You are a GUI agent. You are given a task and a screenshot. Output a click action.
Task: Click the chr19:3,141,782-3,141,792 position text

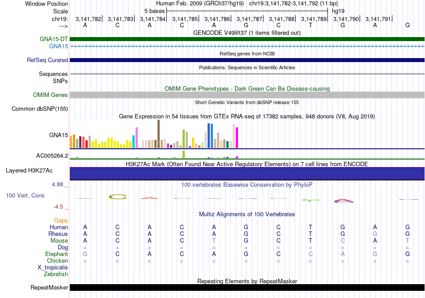tap(293, 4)
